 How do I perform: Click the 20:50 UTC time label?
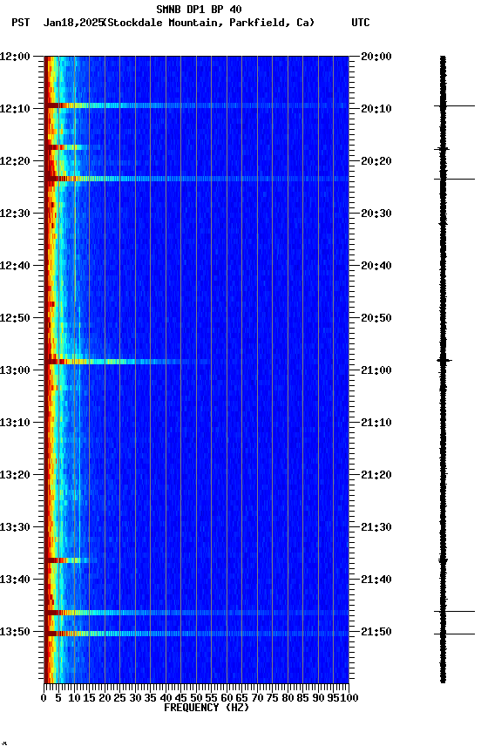[376, 318]
